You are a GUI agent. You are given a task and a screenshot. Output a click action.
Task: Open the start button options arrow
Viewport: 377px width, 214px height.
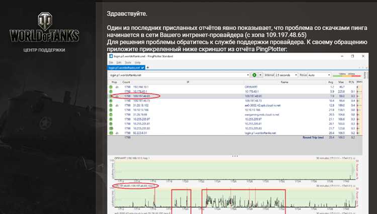260,75
